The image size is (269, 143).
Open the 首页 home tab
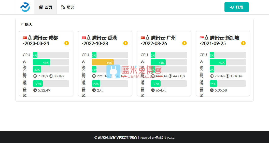(x=45, y=7)
